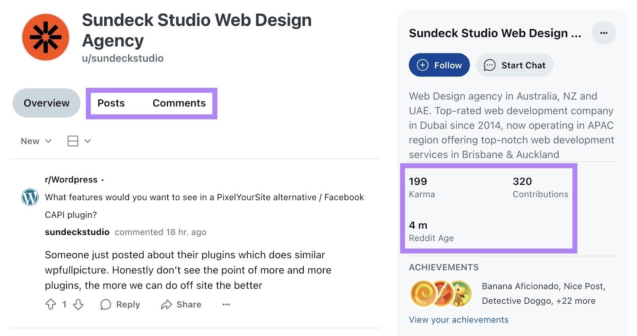Open the profile overflow menu
637x336 pixels.
coord(604,33)
